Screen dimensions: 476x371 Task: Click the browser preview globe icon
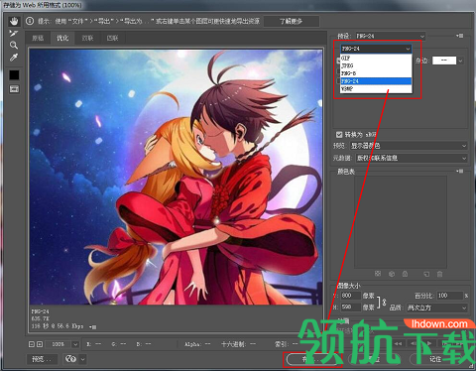coord(70,359)
